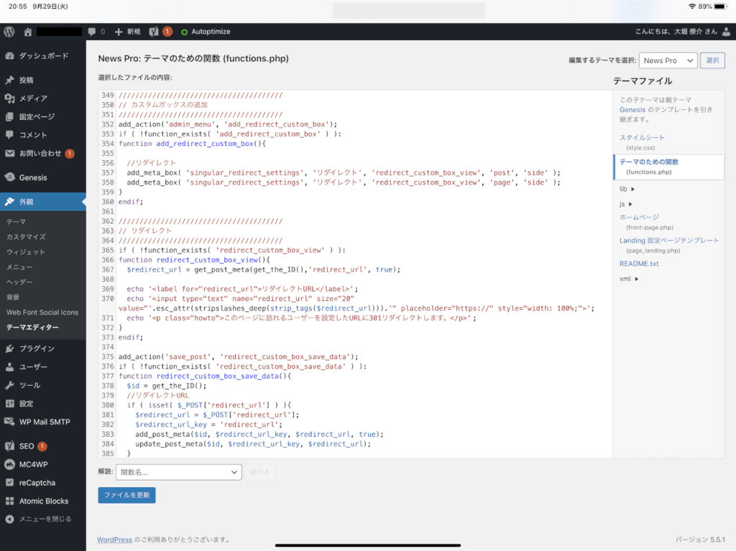
Task: Expand the xml folder in theme files
Action: coord(629,279)
